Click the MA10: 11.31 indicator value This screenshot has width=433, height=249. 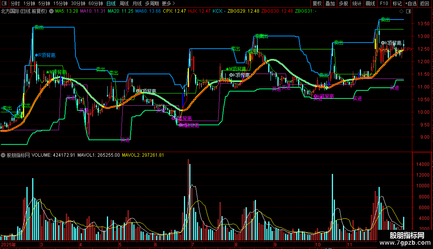point(93,11)
